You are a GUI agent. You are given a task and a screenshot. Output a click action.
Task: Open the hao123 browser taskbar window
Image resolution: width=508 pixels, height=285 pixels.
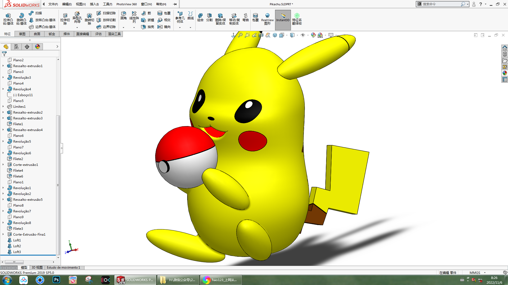click(x=221, y=280)
